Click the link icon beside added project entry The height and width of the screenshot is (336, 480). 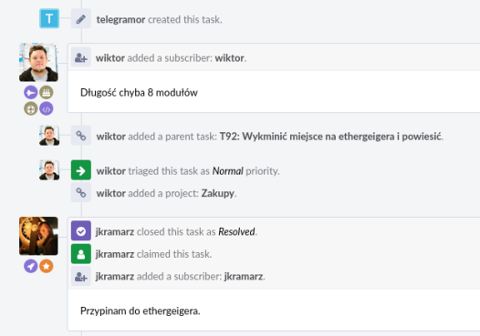(81, 192)
